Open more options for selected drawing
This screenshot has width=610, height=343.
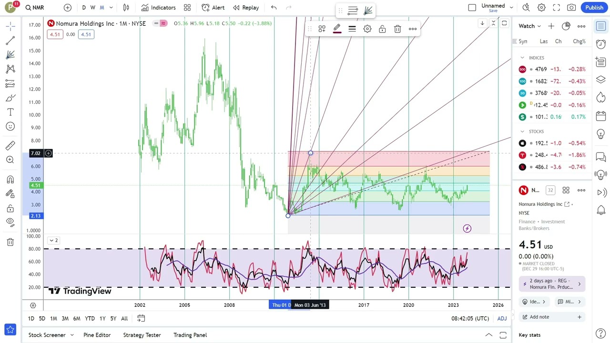pyautogui.click(x=413, y=29)
